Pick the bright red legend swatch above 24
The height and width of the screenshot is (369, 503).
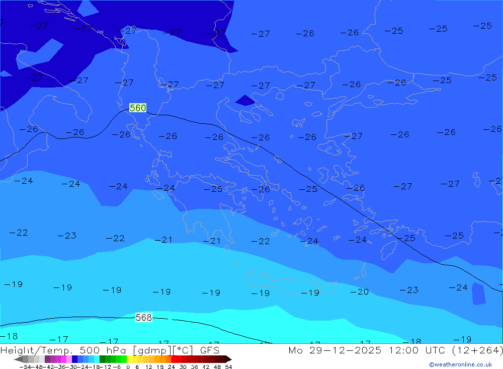click(x=174, y=359)
